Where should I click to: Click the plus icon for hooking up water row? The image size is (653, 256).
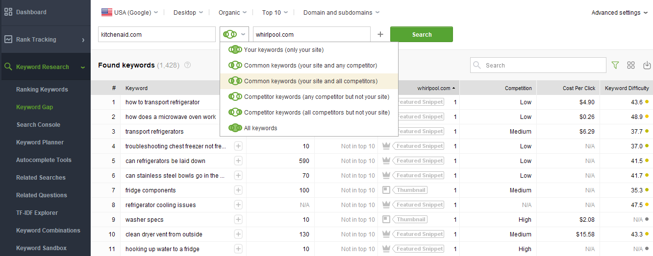point(238,249)
